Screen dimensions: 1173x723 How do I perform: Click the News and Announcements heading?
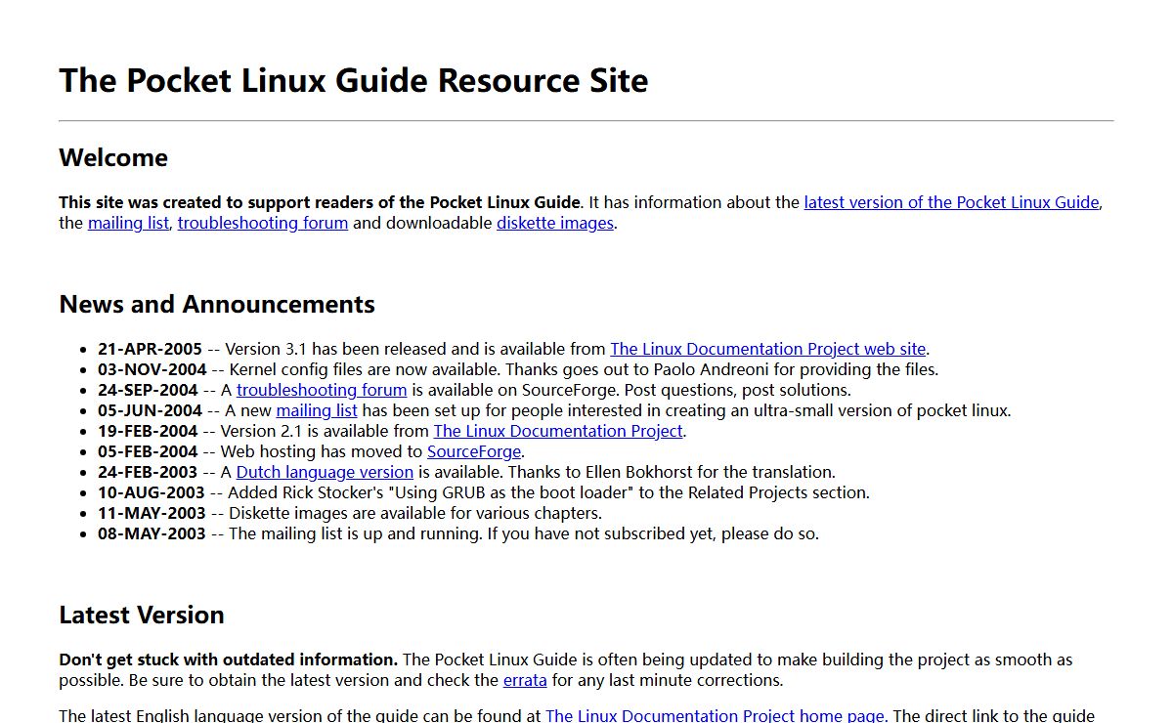tap(217, 304)
